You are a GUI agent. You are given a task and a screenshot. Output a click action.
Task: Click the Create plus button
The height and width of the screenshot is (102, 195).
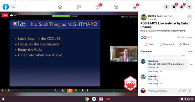click(x=166, y=7)
